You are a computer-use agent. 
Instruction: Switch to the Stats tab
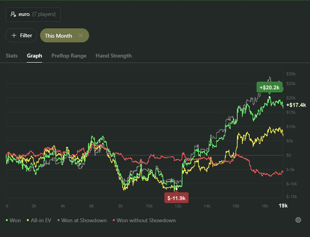coord(12,56)
